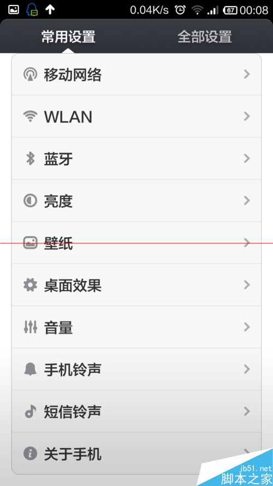Image resolution: width=273 pixels, height=486 pixels.
Task: Expand the 蓝牙 row chevron
Action: click(247, 159)
